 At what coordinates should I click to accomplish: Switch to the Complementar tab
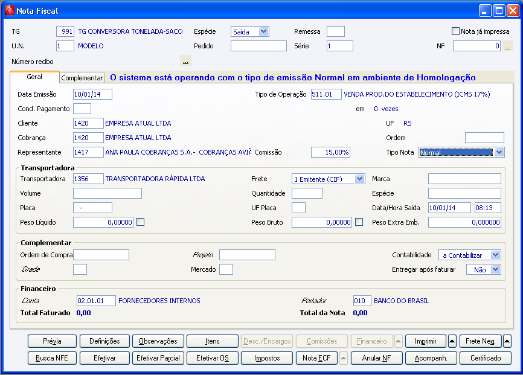(x=82, y=78)
